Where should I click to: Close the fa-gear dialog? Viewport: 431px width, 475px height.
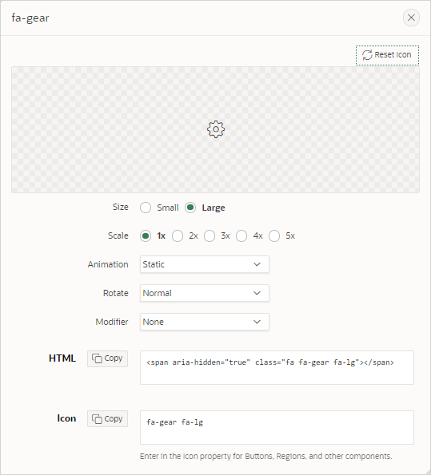411,18
